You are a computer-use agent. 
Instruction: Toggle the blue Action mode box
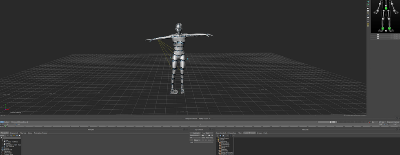[x=2, y=122]
